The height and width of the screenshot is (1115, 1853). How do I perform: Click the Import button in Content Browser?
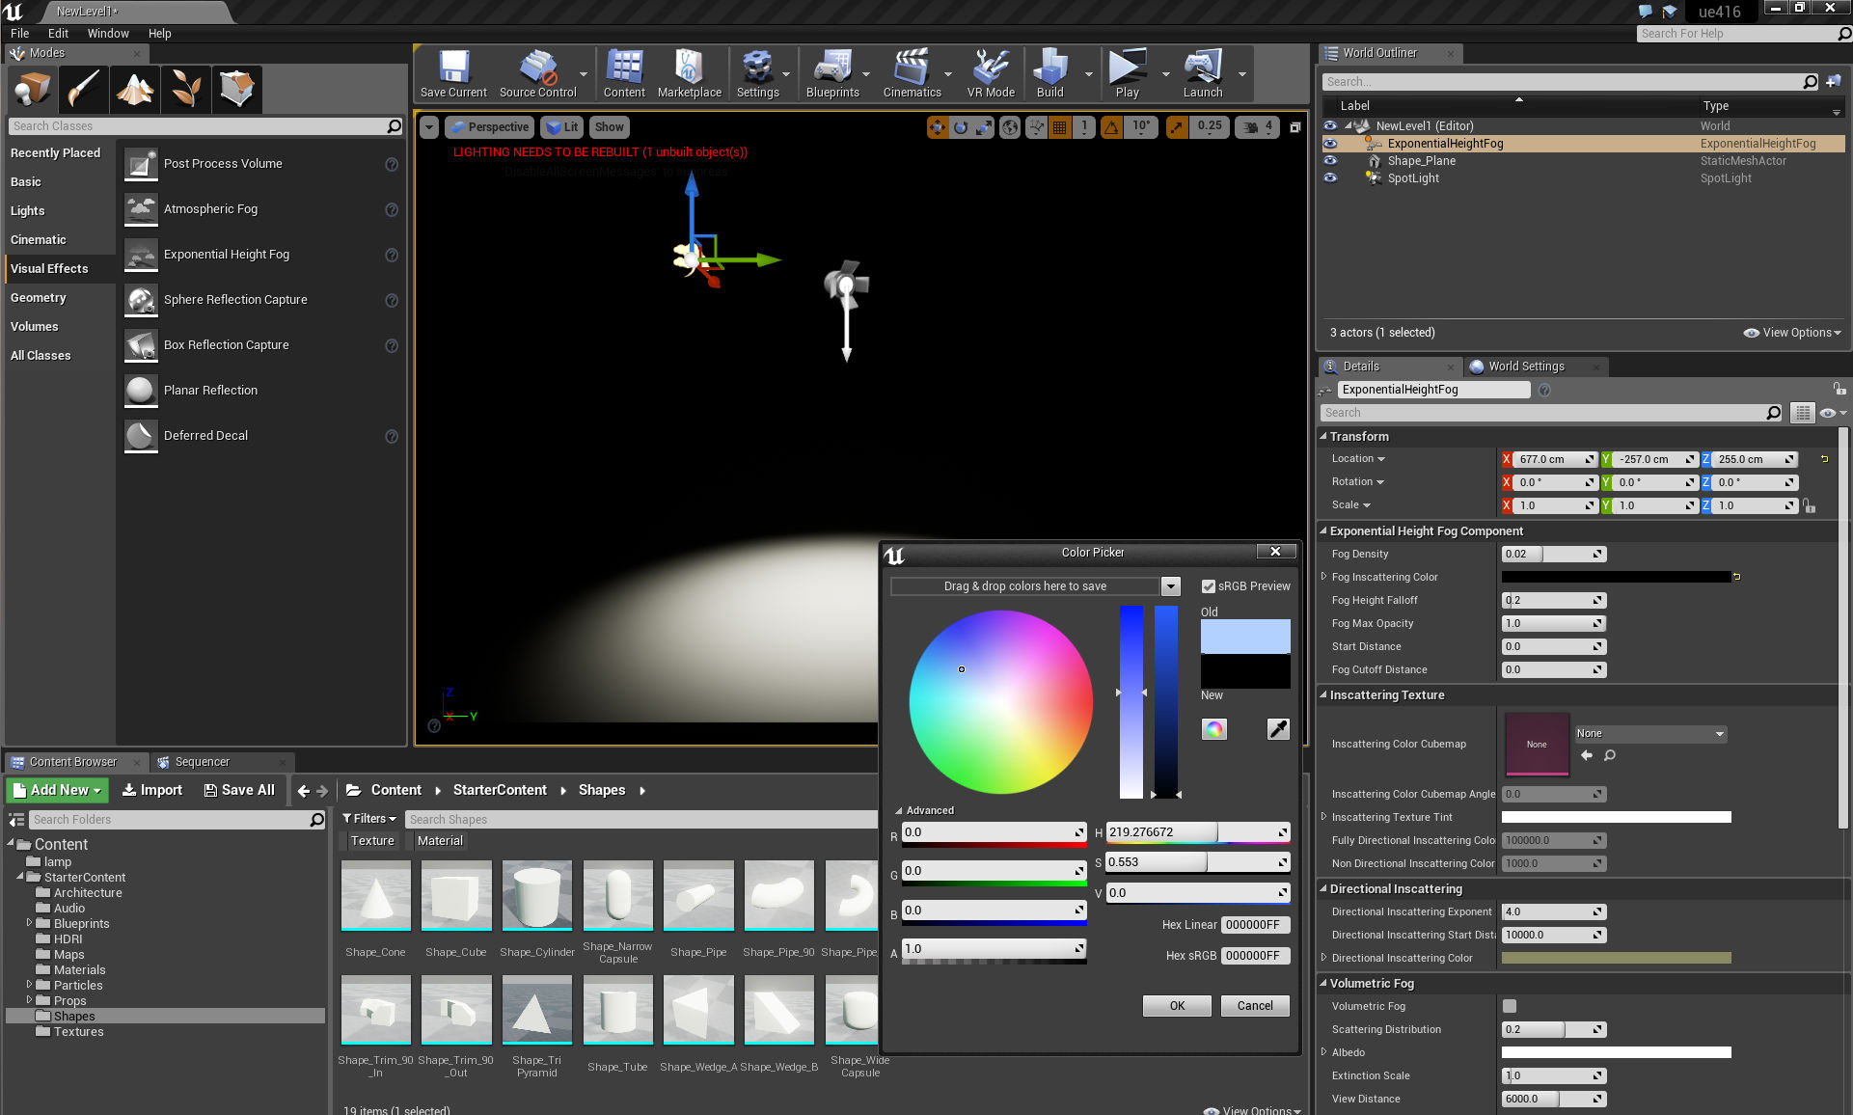pyautogui.click(x=152, y=790)
